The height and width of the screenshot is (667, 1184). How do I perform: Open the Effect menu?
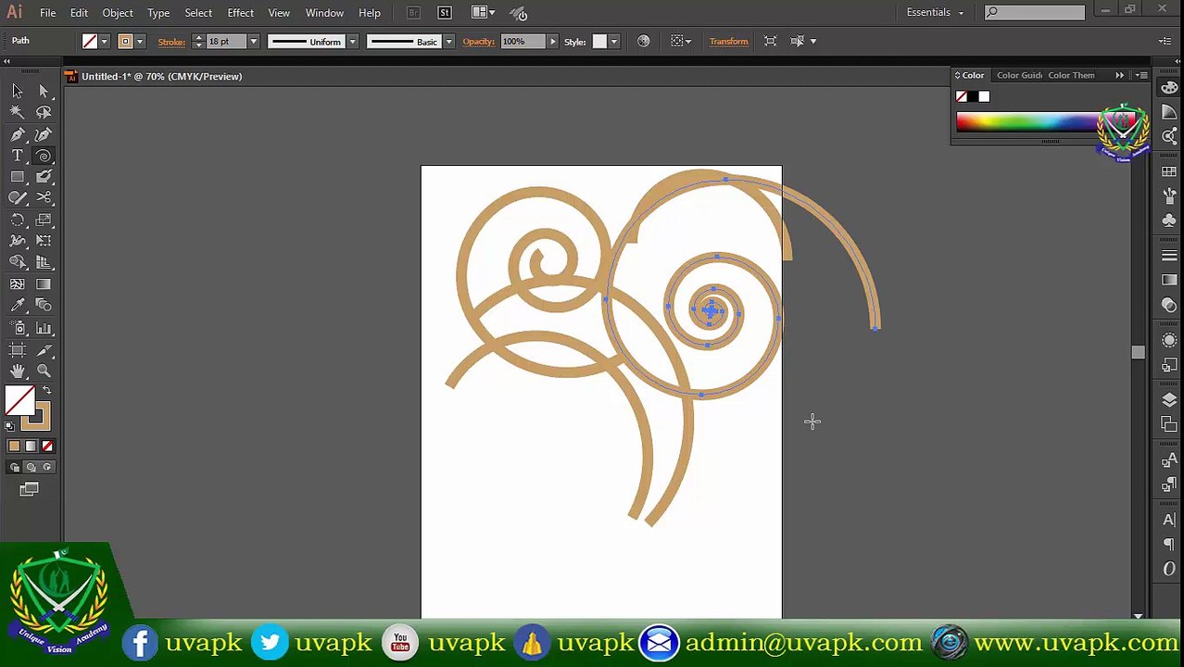[240, 13]
